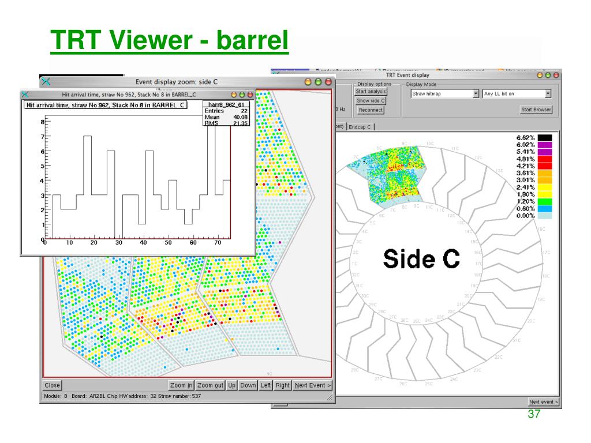
Task: Minimize the TRT Event display window
Action: coord(540,75)
